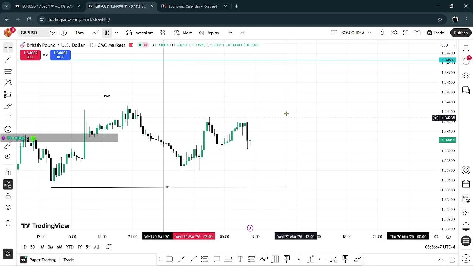This screenshot has height=266, width=473.
Task: Select the crosshair cursor tool
Action: (x=8, y=47)
